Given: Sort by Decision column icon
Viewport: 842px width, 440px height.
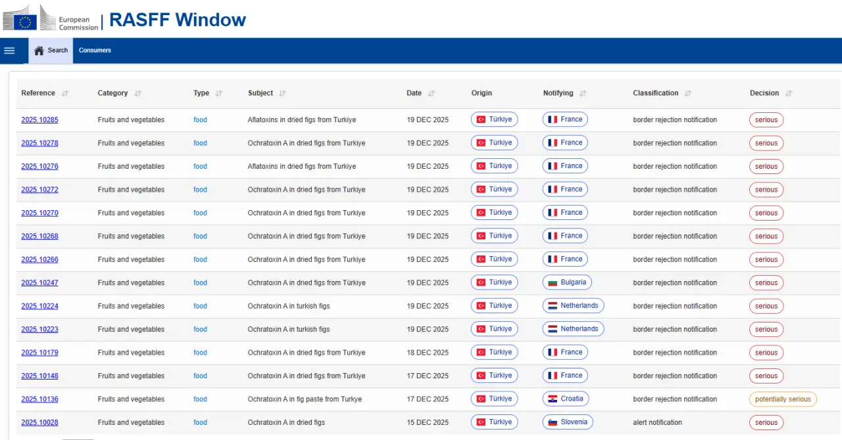Looking at the screenshot, I should click(x=789, y=93).
